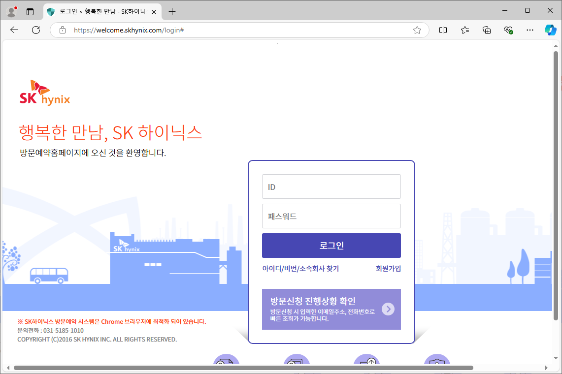This screenshot has height=374, width=562.
Task: Click the arrow on 방문신청 진행상황 확인 banner
Action: coord(389,309)
